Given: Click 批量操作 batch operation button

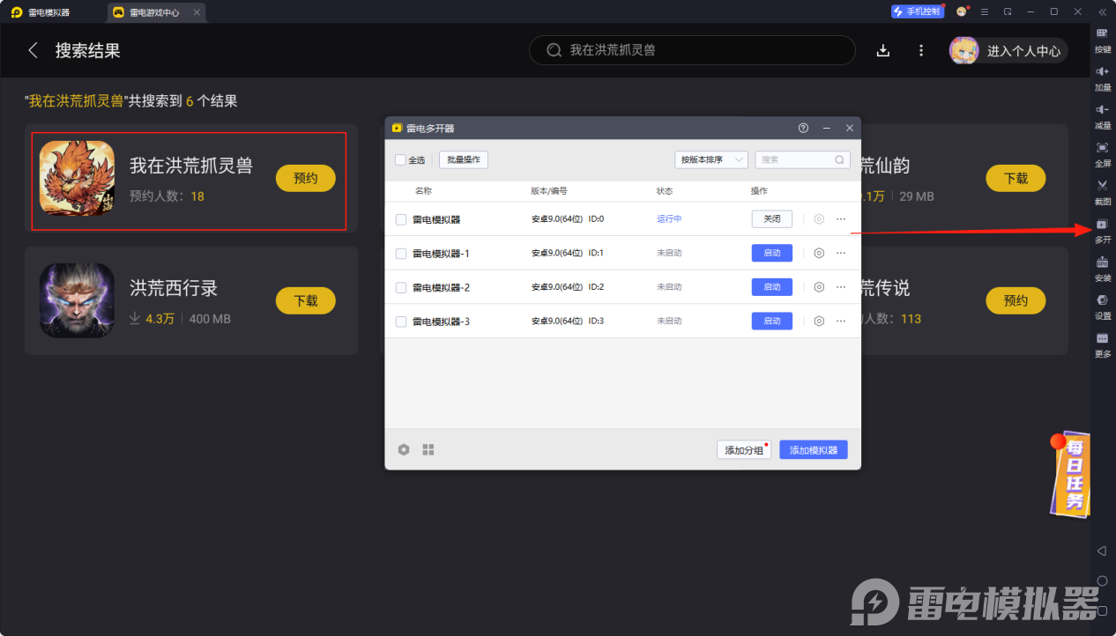Looking at the screenshot, I should [x=464, y=159].
